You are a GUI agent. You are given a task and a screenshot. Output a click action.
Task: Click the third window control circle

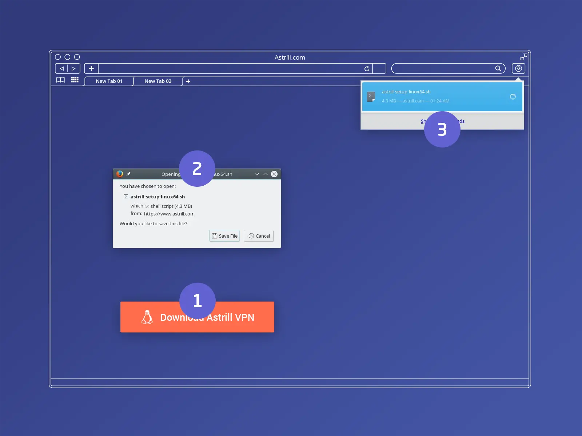coord(77,57)
